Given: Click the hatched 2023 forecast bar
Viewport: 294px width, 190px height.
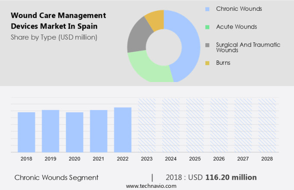Looking at the screenshot, I should [147, 125].
